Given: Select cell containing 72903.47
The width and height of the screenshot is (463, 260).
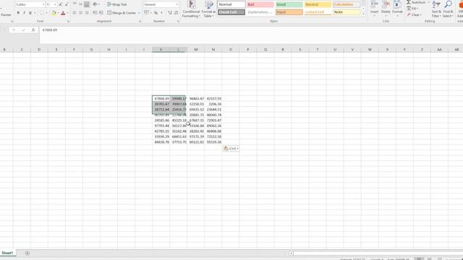Looking at the screenshot, I should 214,121.
